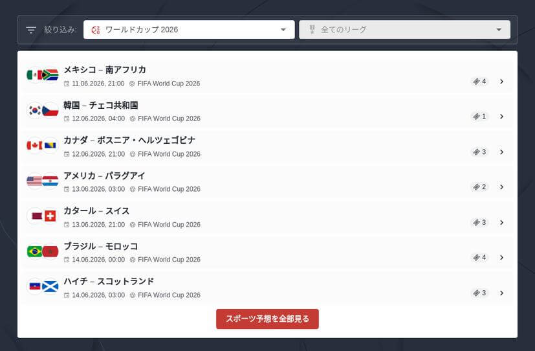The height and width of the screenshot is (351, 535).
Task: Open the ブラジル – モロッコ match
Action: pos(268,253)
